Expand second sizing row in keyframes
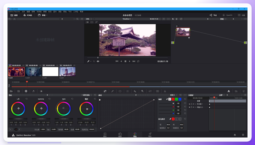 (196, 107)
